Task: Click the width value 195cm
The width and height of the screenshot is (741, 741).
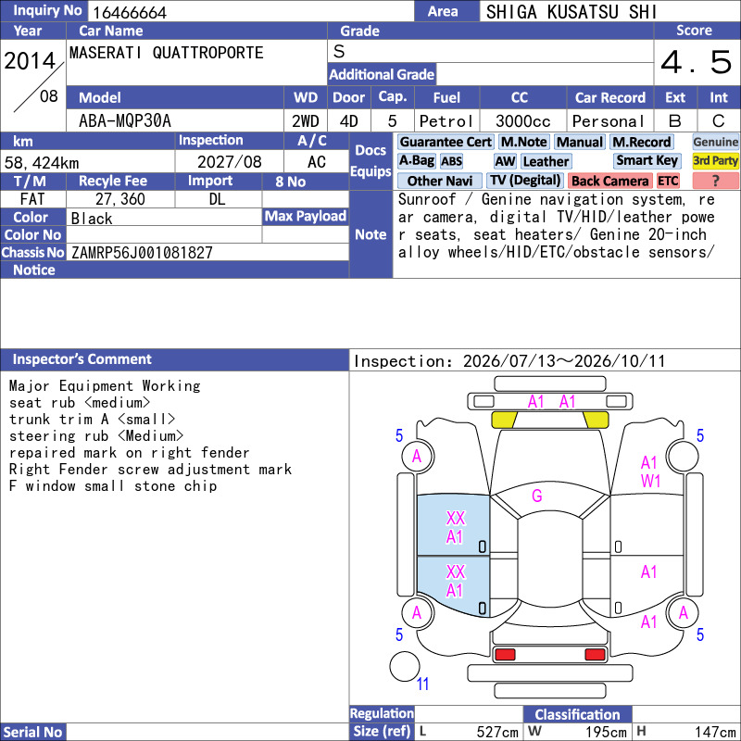Action: (606, 732)
